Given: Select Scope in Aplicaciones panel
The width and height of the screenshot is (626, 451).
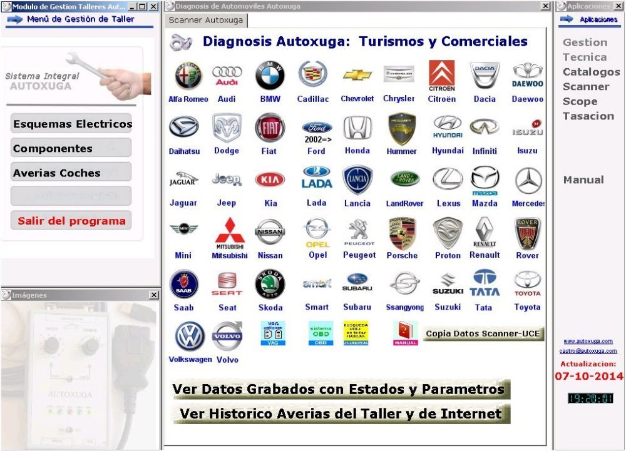Looking at the screenshot, I should 580,101.
